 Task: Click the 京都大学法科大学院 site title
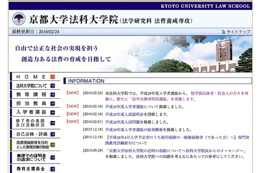pos(73,19)
